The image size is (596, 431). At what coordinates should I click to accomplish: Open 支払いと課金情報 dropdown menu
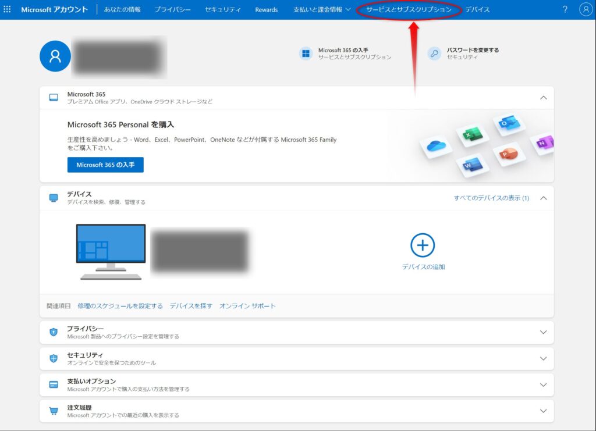pyautogui.click(x=322, y=10)
